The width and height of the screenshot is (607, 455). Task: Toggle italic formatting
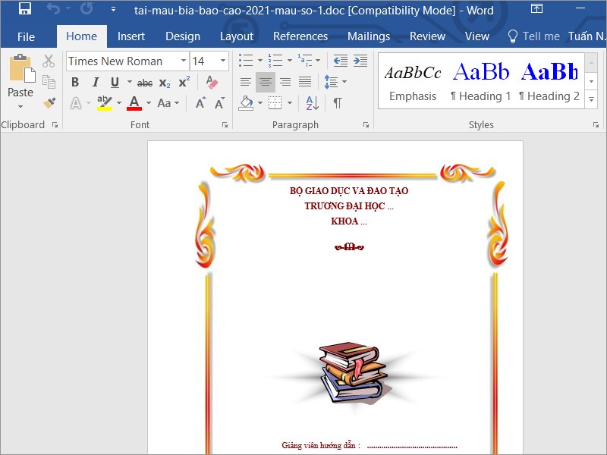click(x=95, y=81)
